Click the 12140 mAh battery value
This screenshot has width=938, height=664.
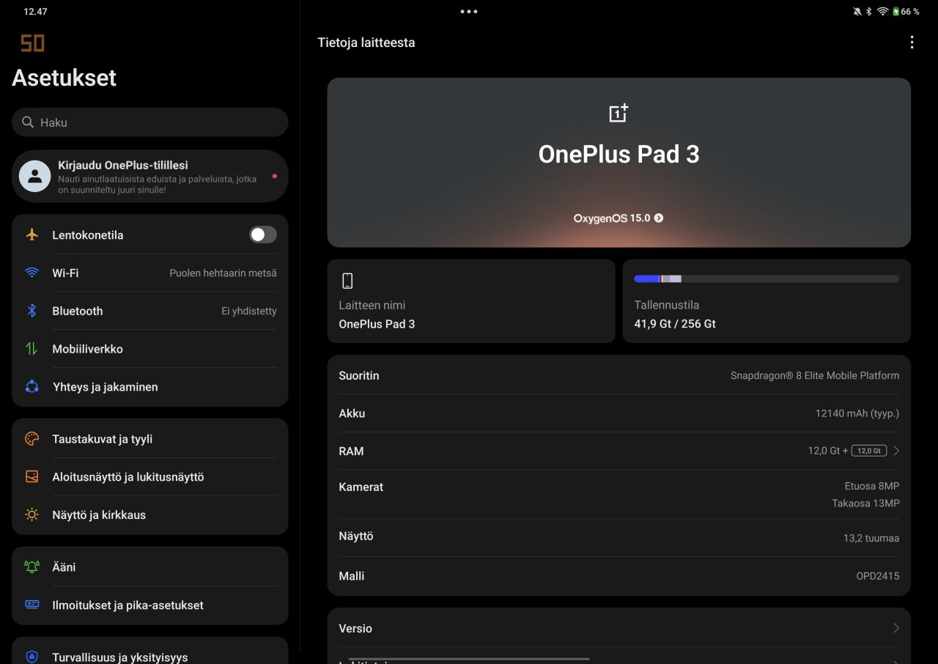tap(857, 413)
